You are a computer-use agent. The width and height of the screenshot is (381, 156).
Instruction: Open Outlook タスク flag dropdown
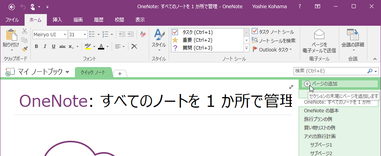coord(272,50)
